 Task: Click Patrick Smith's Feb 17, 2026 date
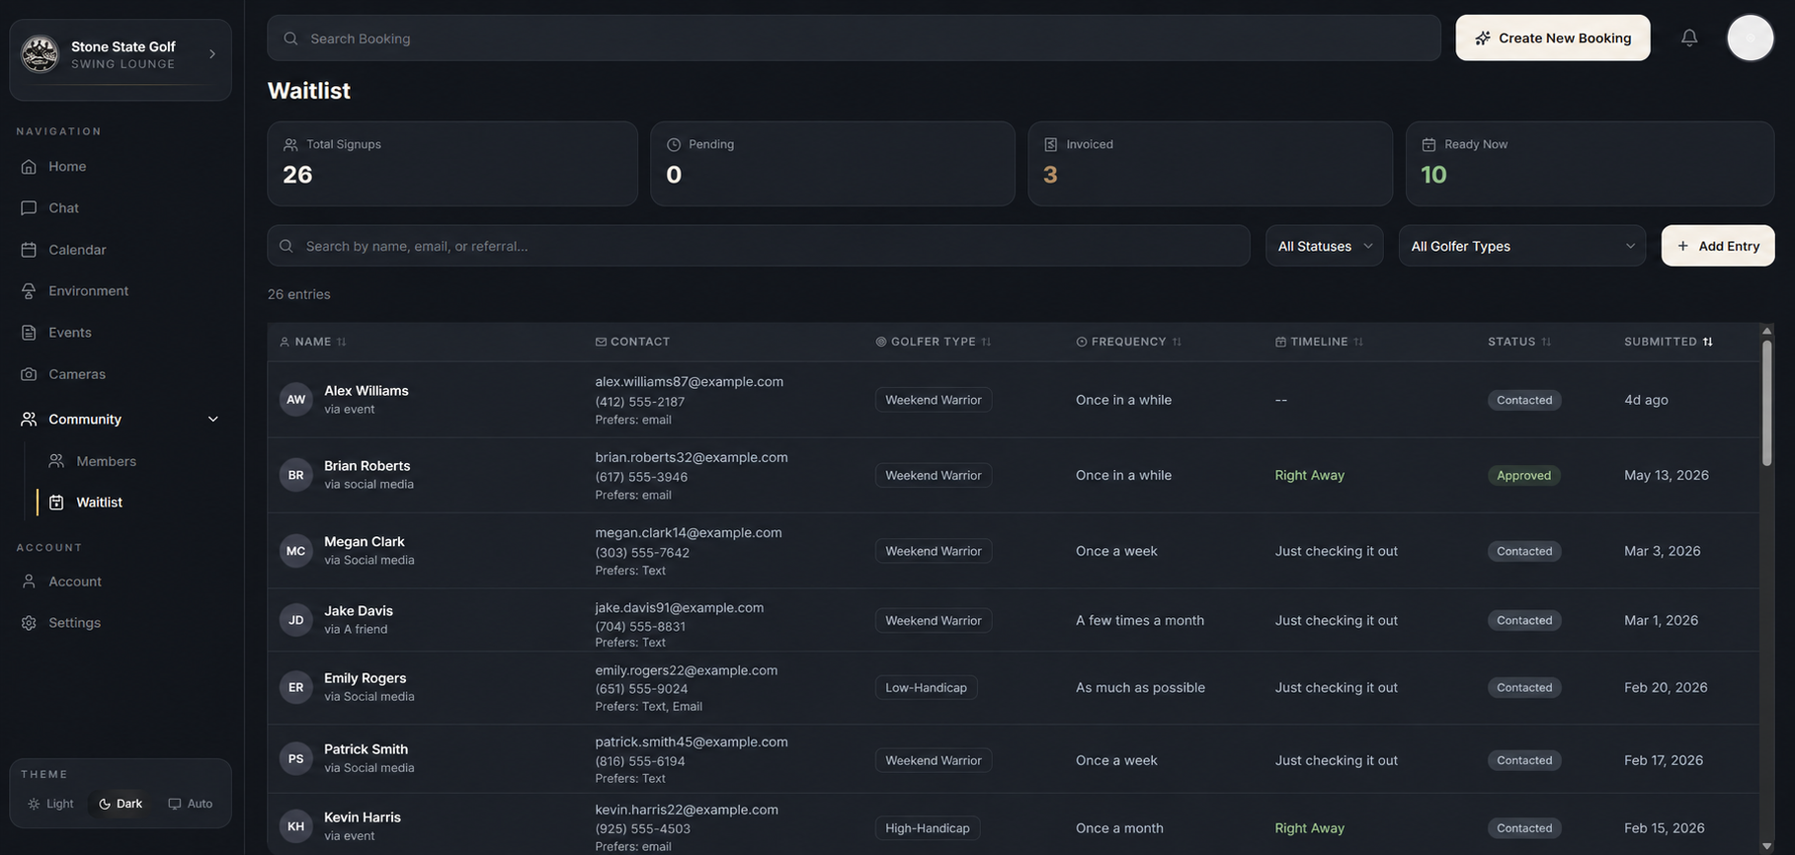tap(1664, 760)
